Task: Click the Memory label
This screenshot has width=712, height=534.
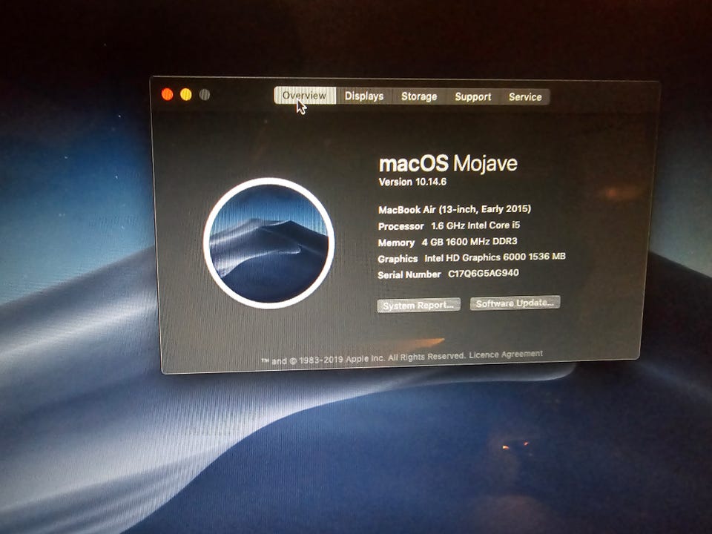Action: click(396, 243)
